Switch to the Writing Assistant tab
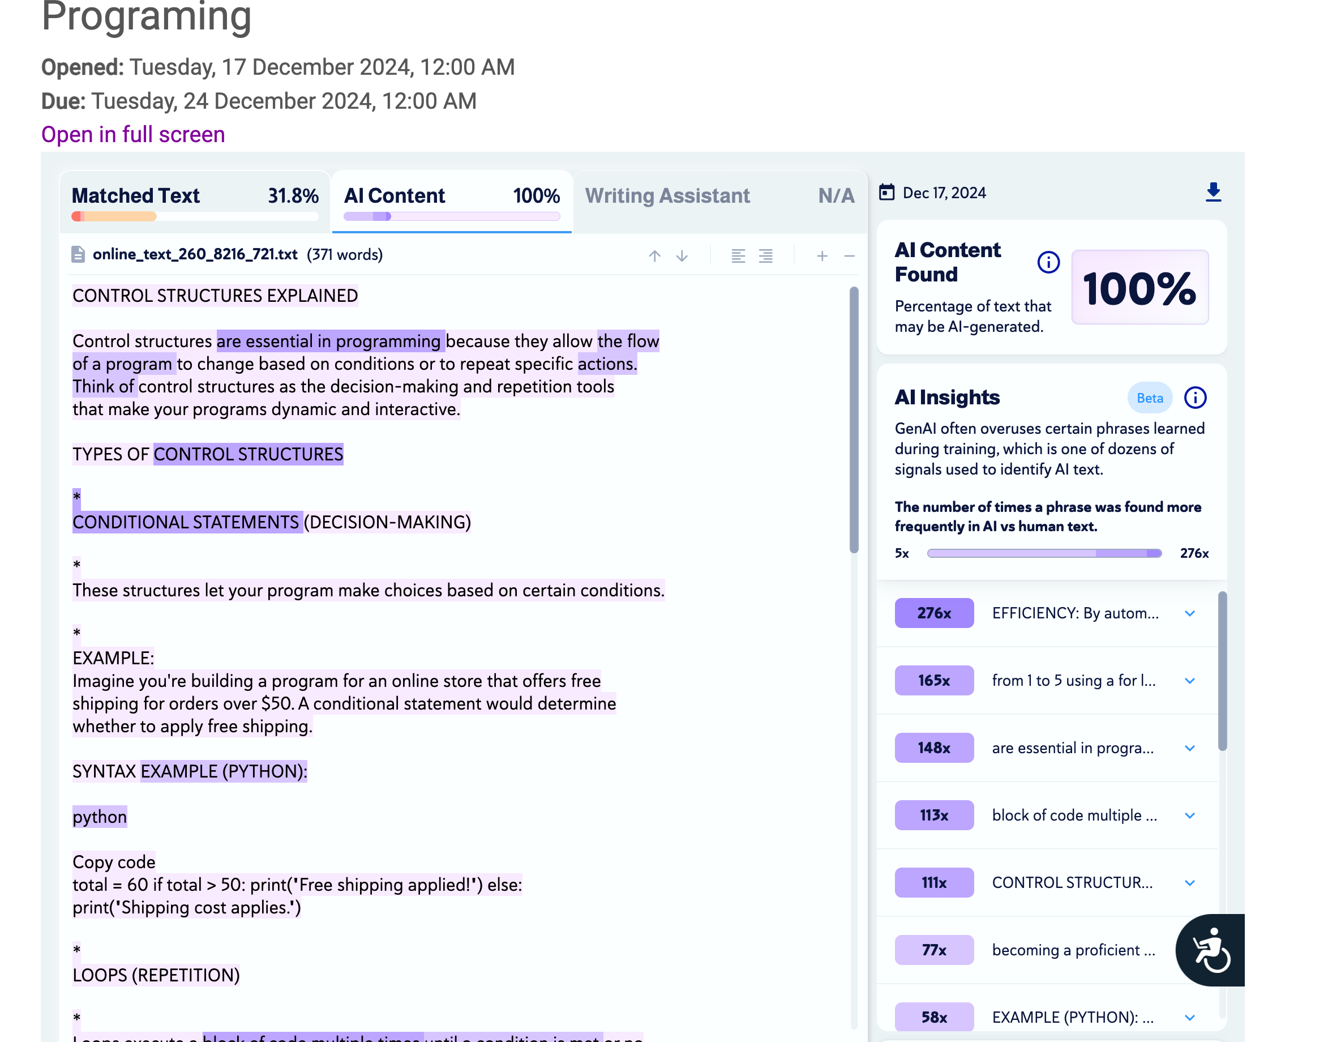The image size is (1328, 1042). click(x=667, y=195)
